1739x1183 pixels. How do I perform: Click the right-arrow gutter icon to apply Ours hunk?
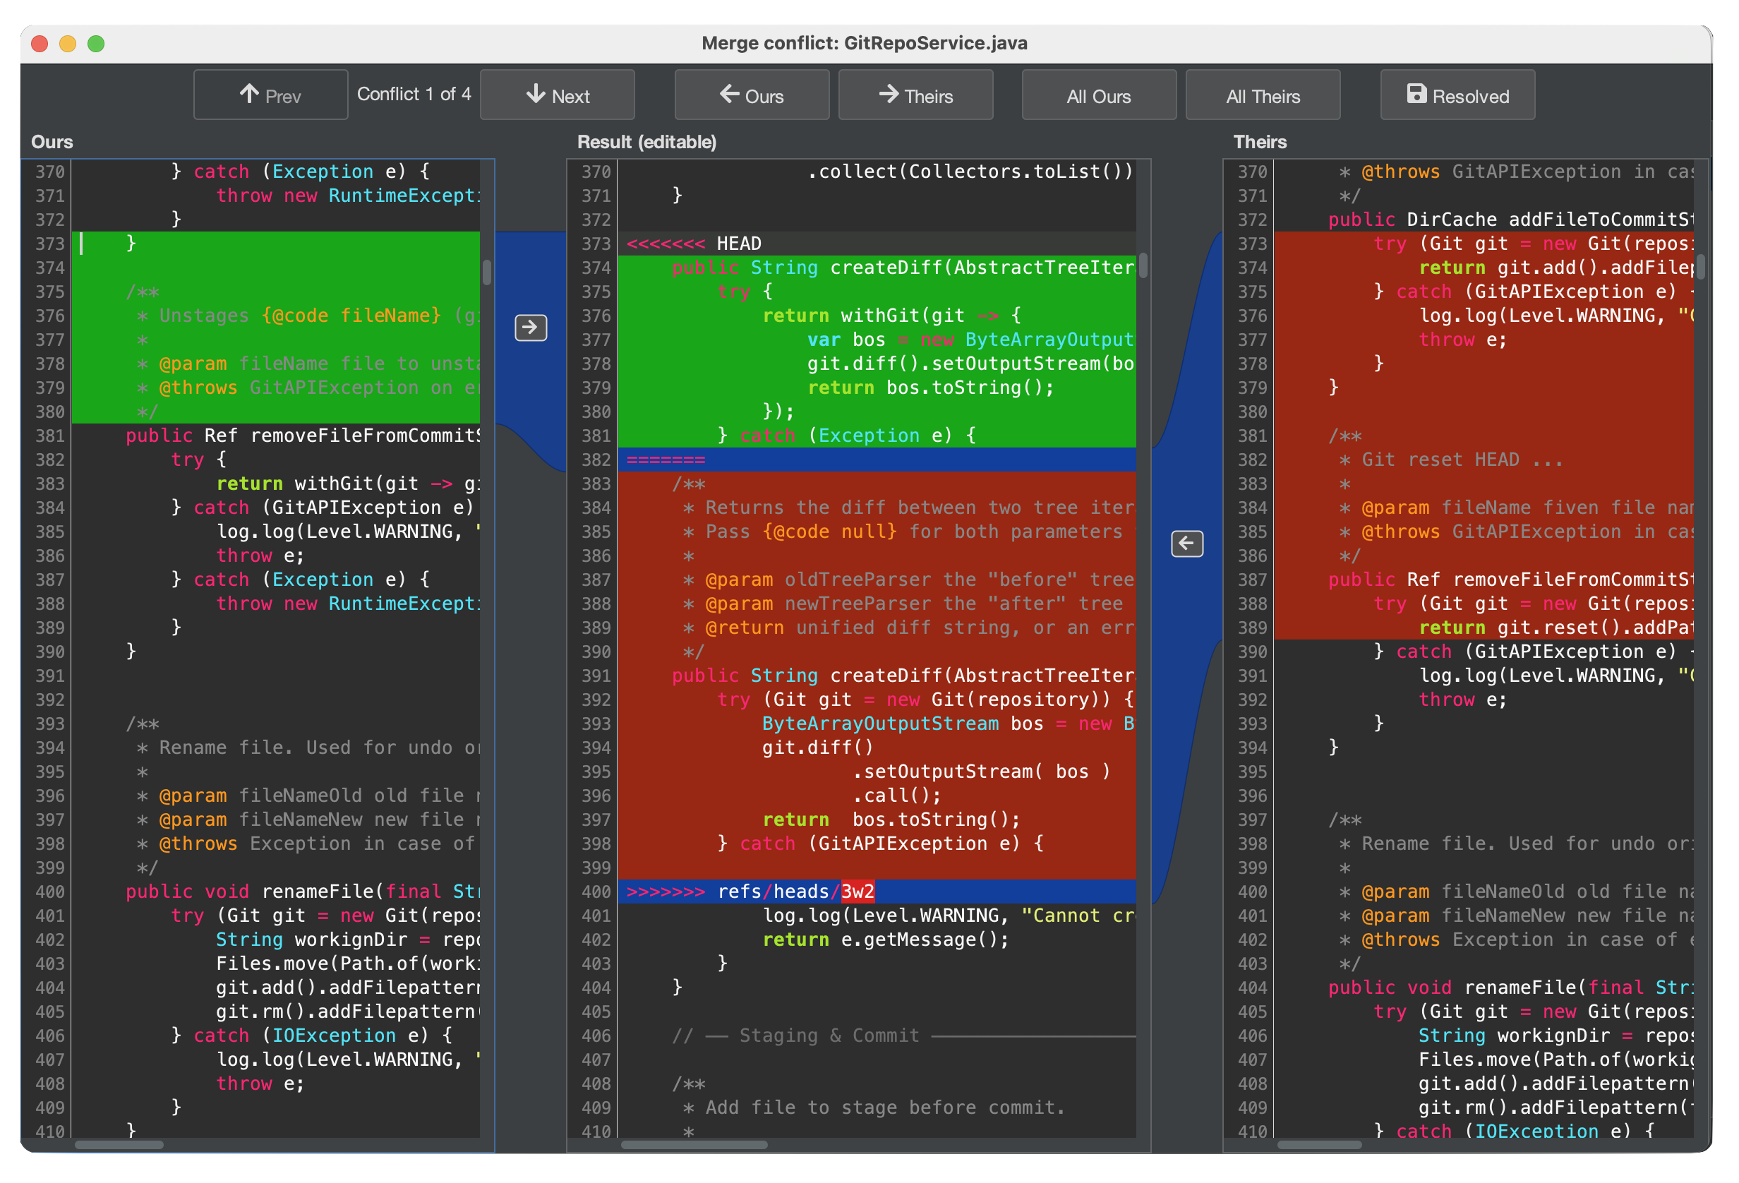click(531, 328)
